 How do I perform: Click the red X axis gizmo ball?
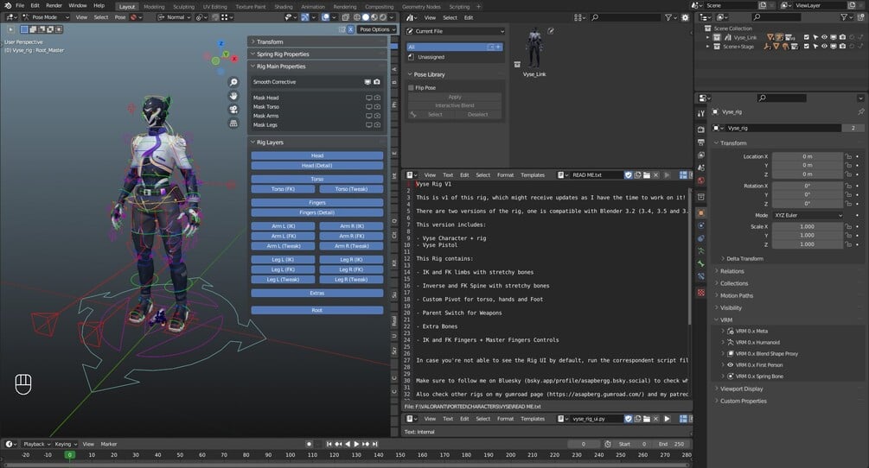[235, 58]
